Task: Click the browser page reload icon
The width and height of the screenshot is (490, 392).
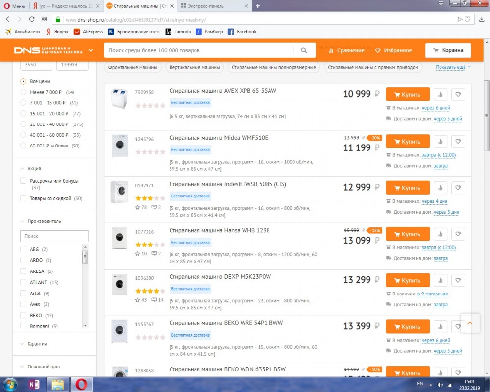Action: click(x=32, y=19)
